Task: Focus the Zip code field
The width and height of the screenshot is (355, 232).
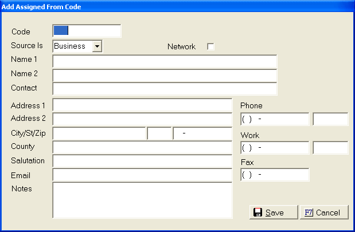Action: (202, 133)
